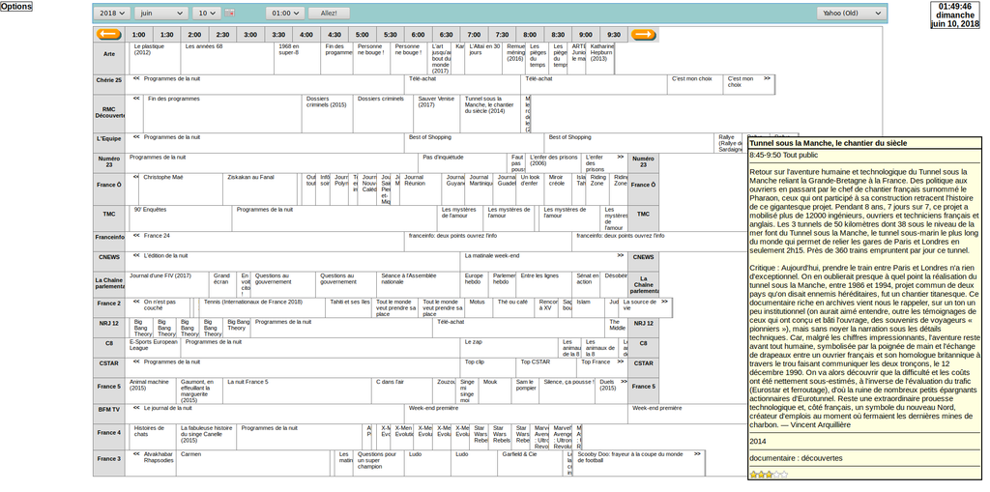
Task: Open the year dropdown showing 2018
Action: coord(112,14)
